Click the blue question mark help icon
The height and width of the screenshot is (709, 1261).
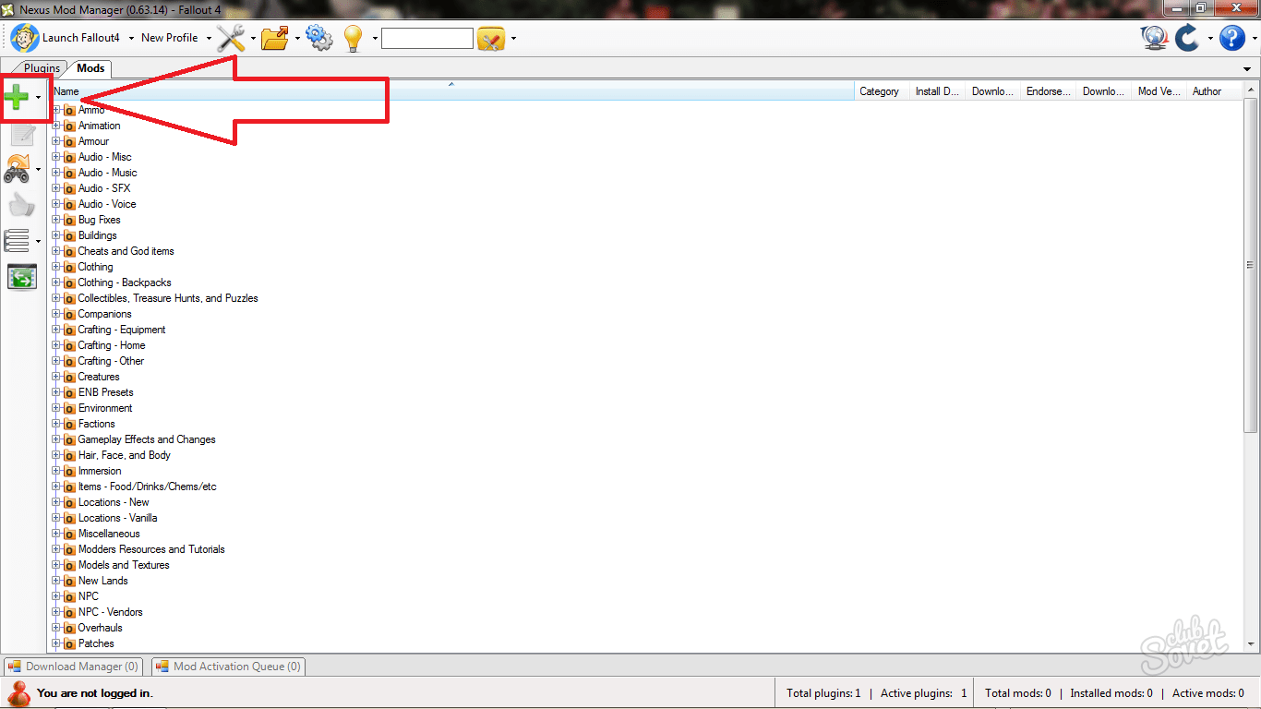(1232, 38)
